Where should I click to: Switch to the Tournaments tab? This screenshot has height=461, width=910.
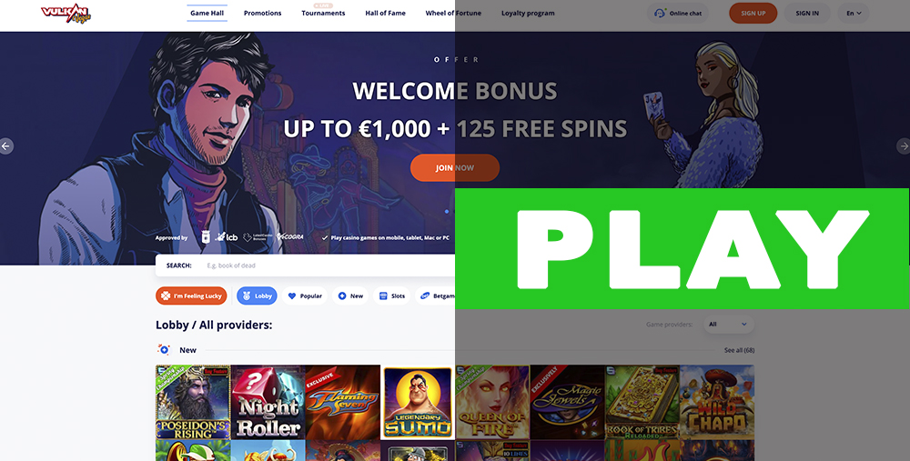323,13
